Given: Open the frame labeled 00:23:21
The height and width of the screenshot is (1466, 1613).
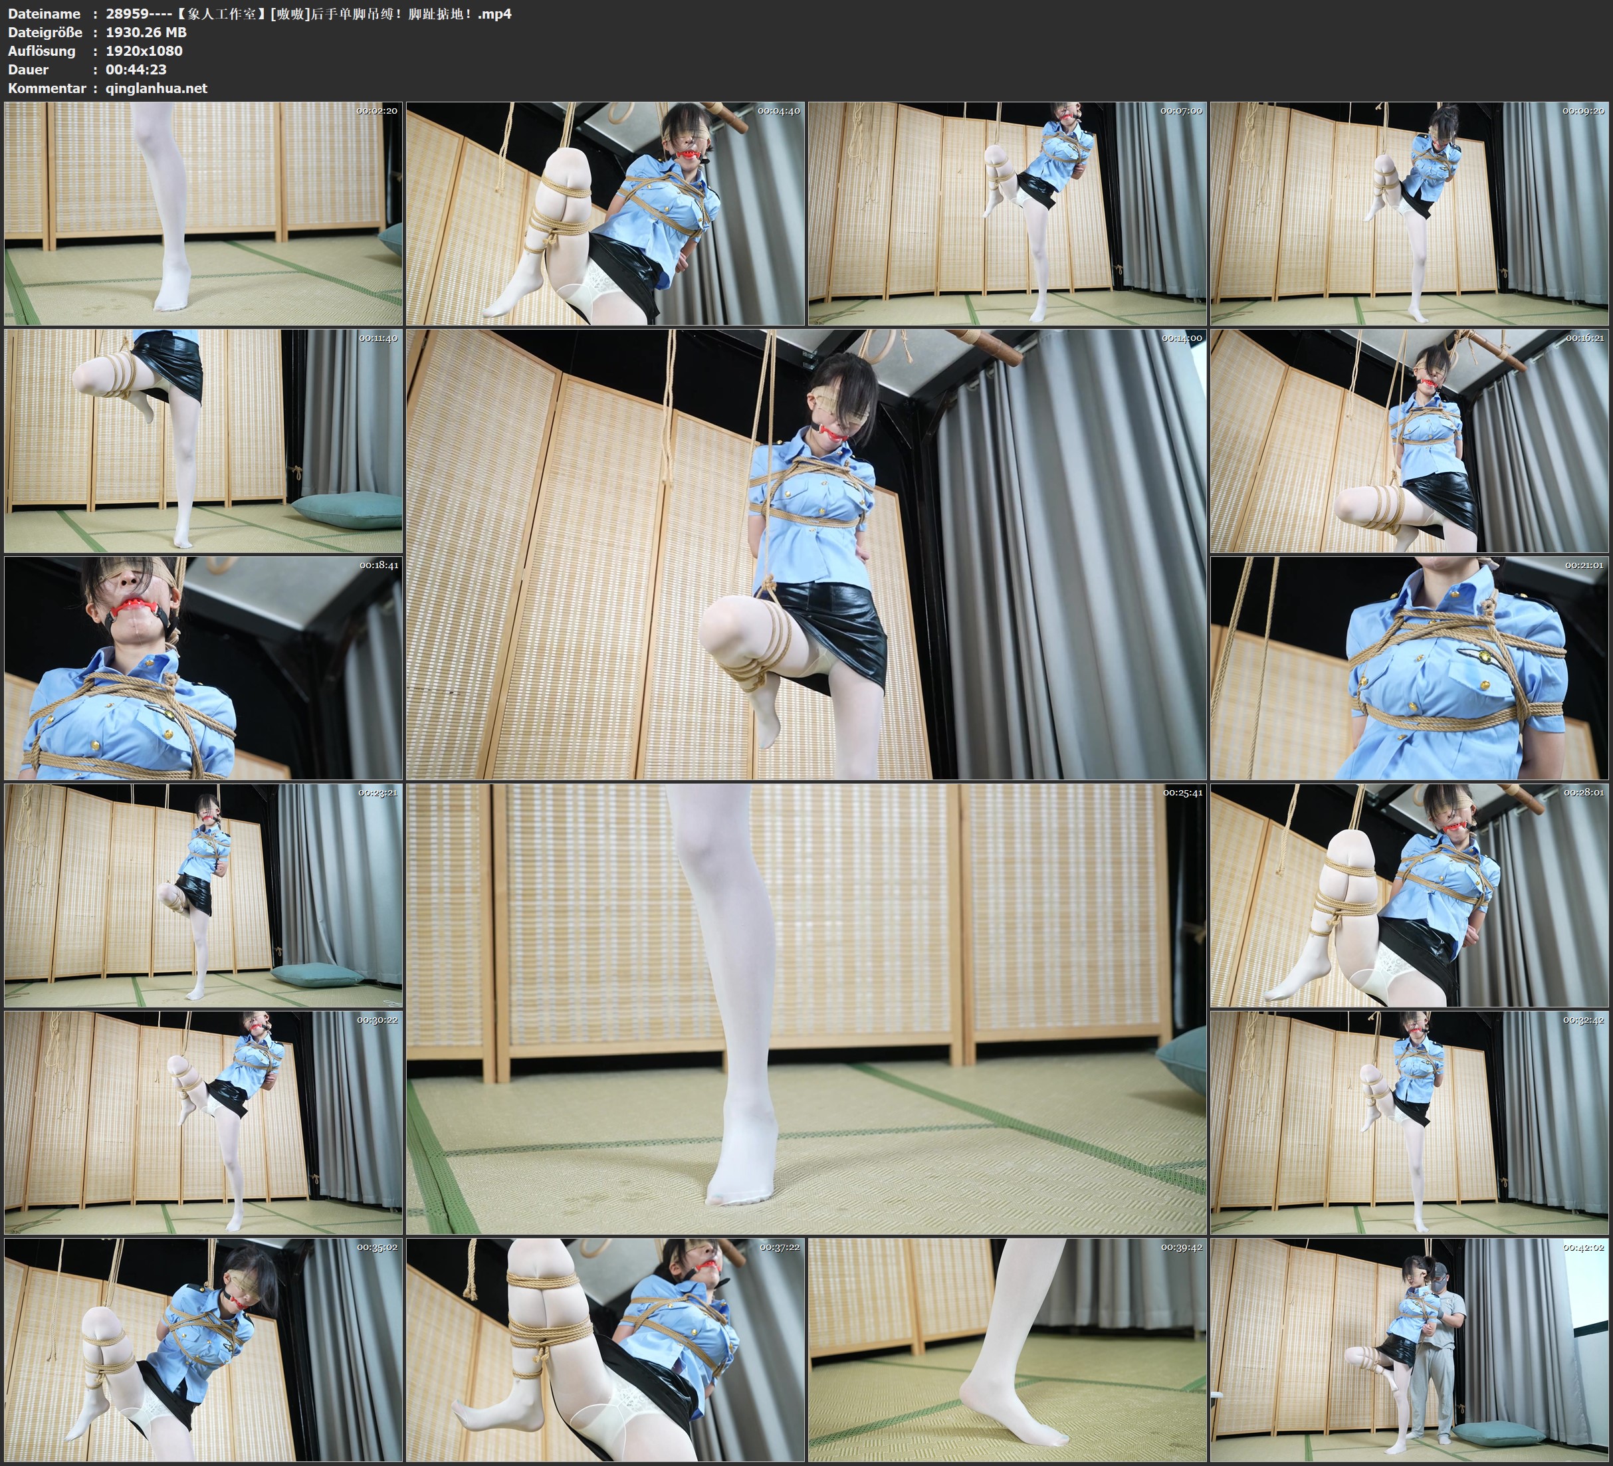Looking at the screenshot, I should 203,894.
